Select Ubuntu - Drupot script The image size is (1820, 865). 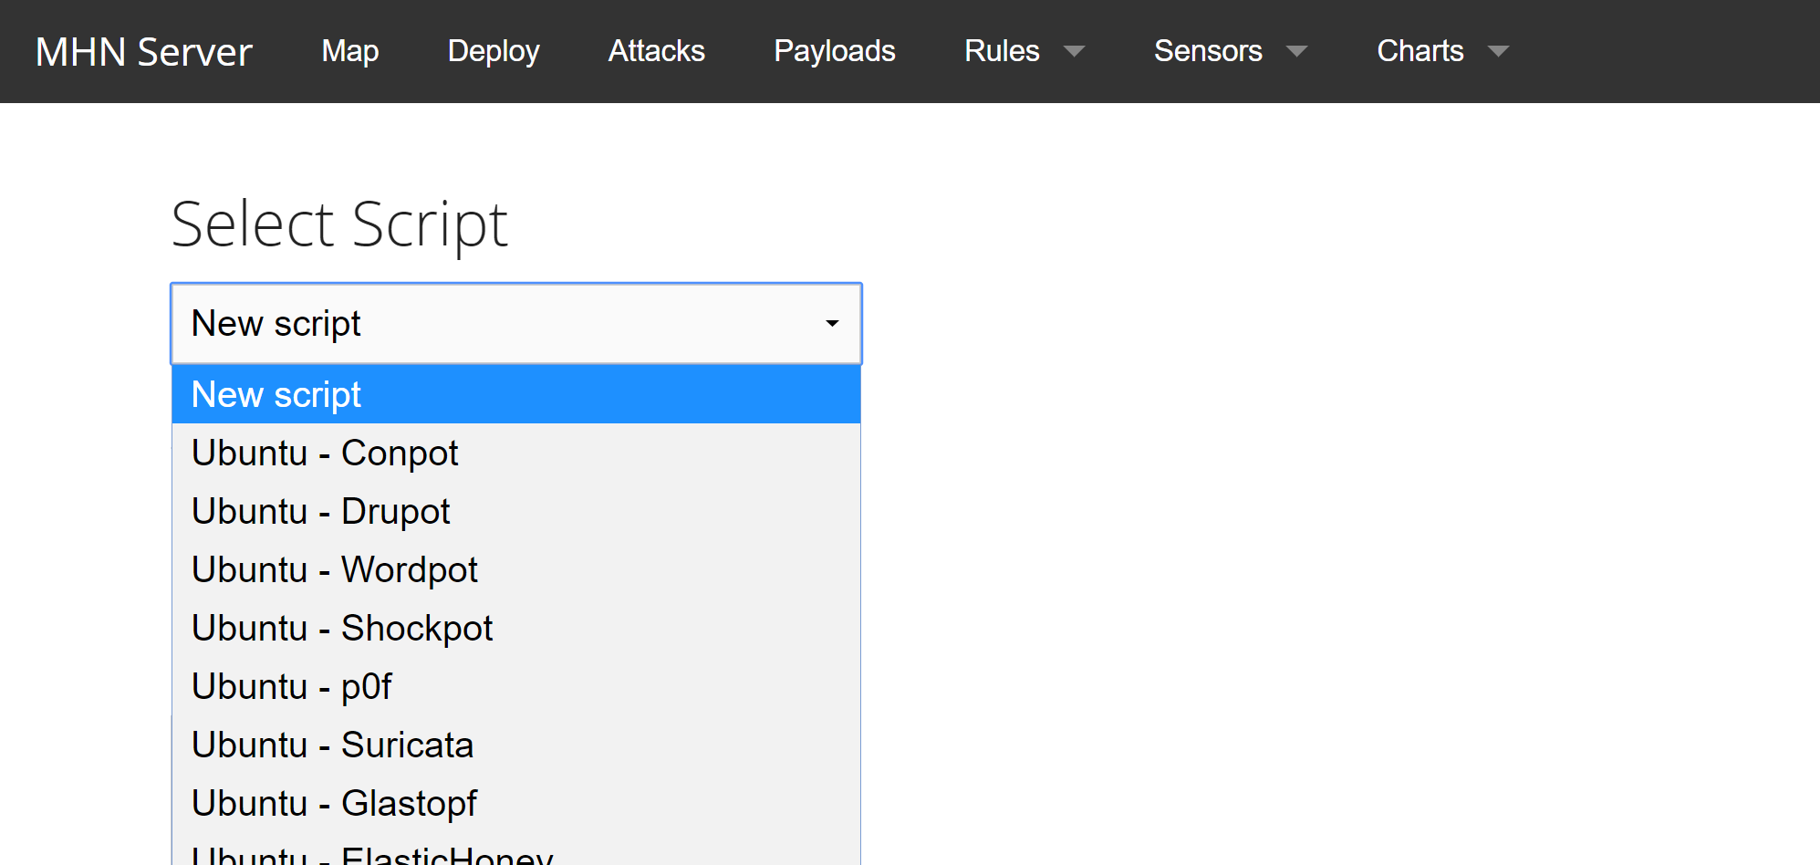(515, 512)
